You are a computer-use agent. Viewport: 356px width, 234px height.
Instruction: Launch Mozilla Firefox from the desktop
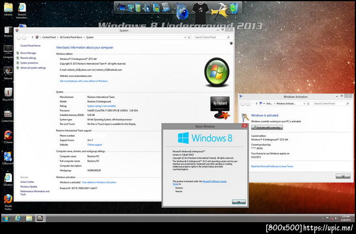[x=8, y=202]
